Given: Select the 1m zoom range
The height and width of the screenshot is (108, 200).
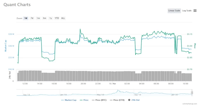Looking at the screenshot, I should pos(38,18).
